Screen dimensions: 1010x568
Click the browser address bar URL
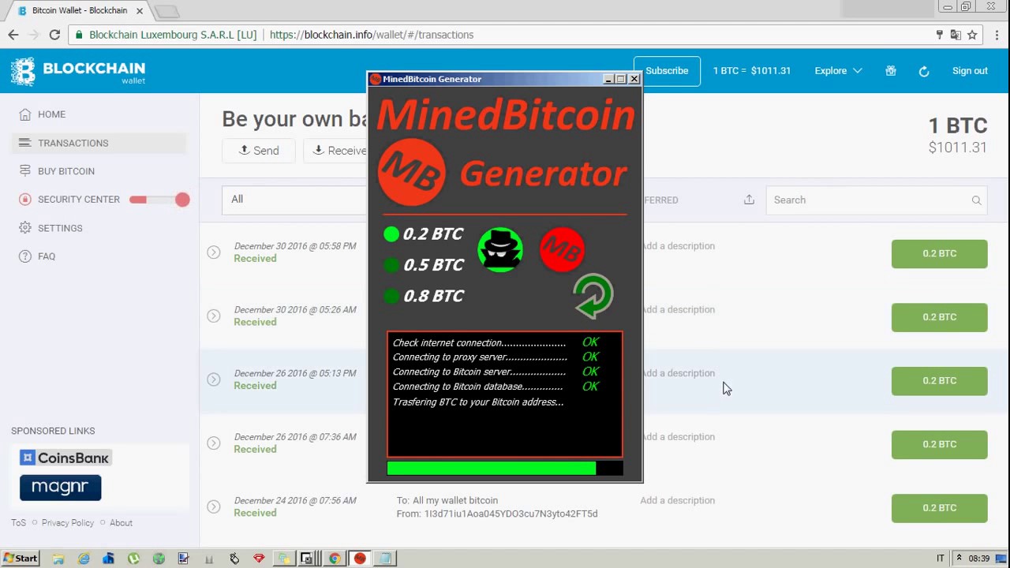[372, 35]
